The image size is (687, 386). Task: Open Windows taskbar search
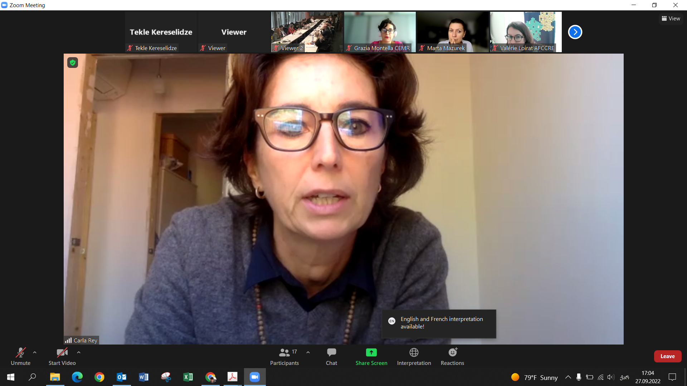point(32,377)
